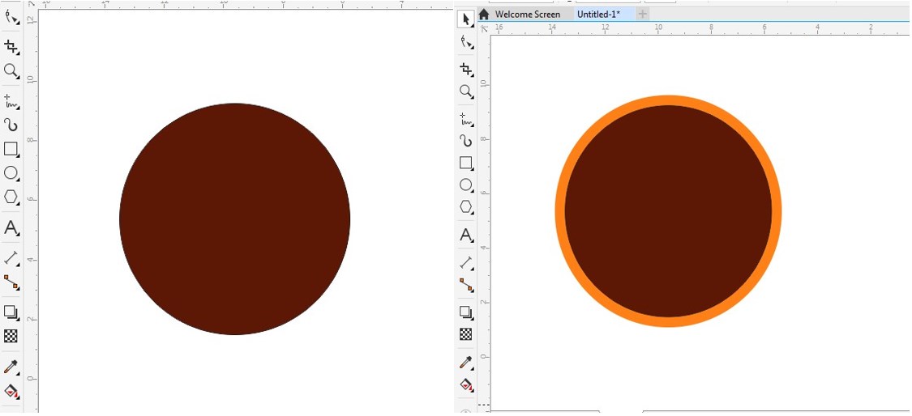912x416 pixels.
Task: Select the Pick tool in the right window toolbox
Action: tap(466, 19)
